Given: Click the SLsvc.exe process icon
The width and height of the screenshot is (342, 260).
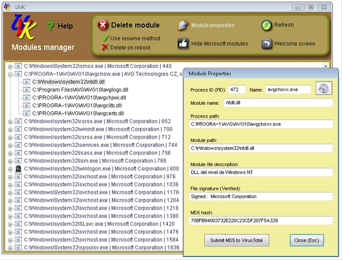Looking at the screenshot, I should (18, 224).
